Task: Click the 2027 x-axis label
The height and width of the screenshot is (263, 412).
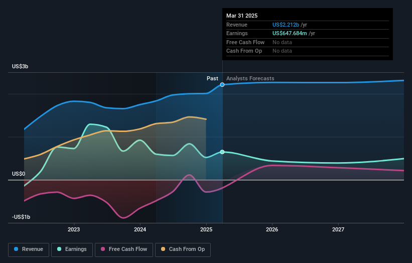Action: [x=338, y=229]
